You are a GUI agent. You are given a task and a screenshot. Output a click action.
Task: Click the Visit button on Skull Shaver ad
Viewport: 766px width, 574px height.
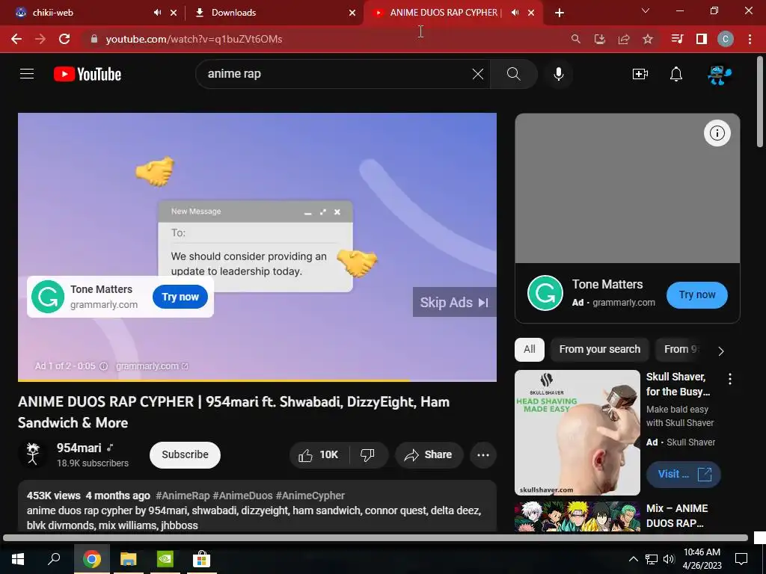684,475
